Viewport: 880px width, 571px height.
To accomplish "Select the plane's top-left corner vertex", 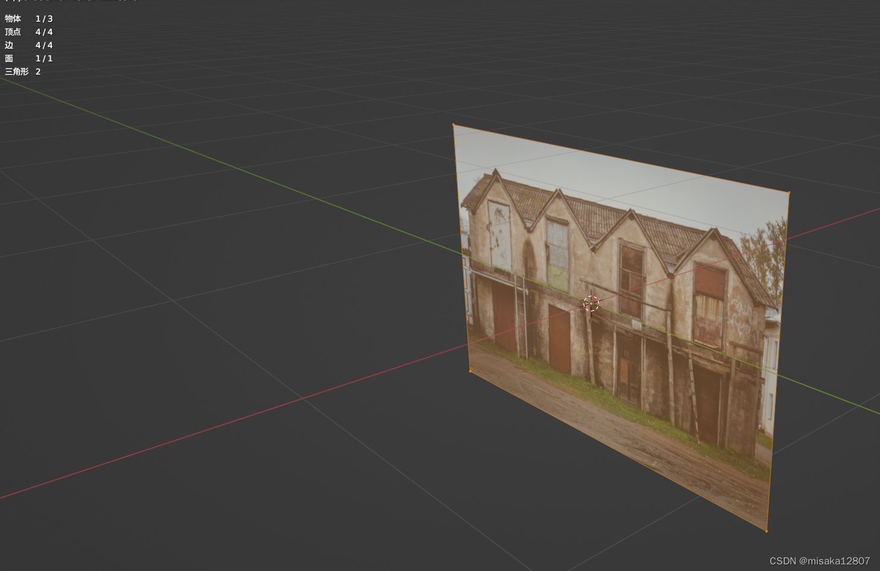I will pos(454,125).
